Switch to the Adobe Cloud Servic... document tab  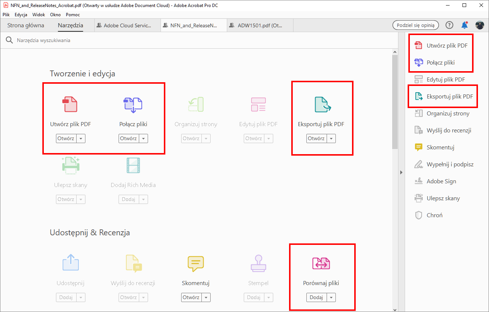coord(127,25)
